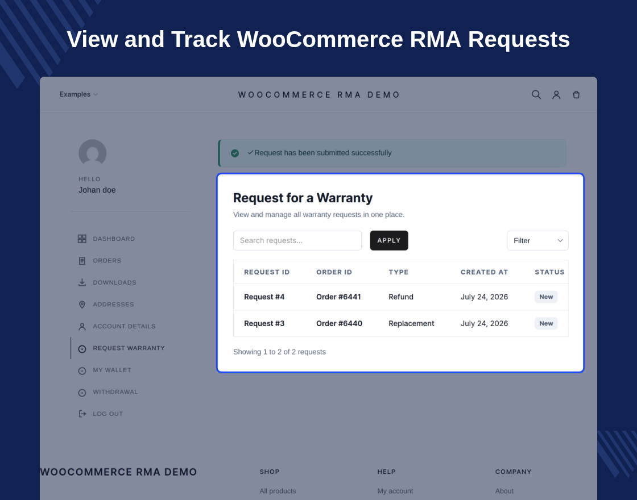Open Addresses in account menu

click(113, 305)
